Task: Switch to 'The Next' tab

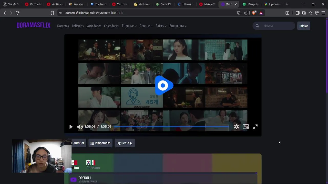Action: (98, 4)
